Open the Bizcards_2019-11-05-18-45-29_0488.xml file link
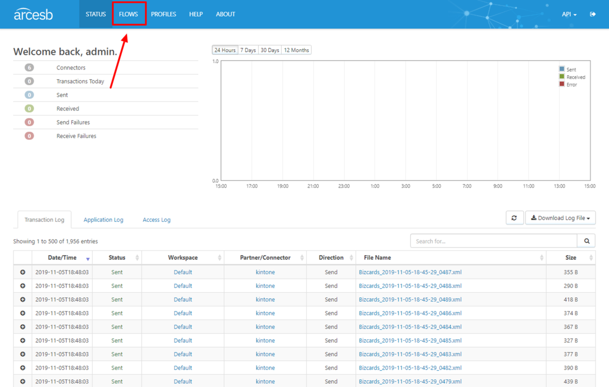This screenshot has width=609, height=387. coord(410,286)
